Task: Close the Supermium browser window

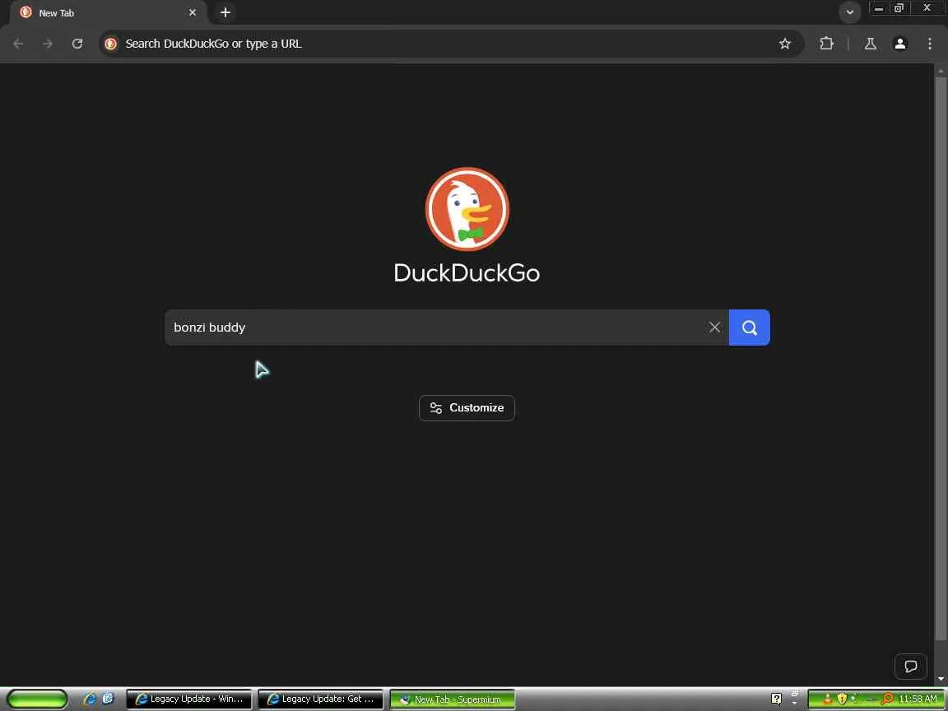Action: coord(927,8)
